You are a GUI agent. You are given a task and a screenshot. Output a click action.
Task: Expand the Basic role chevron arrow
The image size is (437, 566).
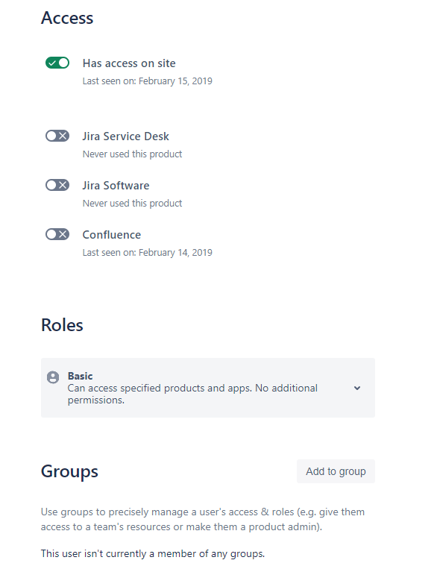coord(357,388)
